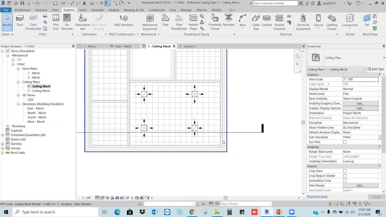Click the View Scale value field
This screenshot has height=217, width=386.
(x=360, y=80)
